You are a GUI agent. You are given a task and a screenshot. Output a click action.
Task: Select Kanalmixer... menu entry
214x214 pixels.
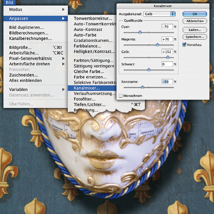[92, 88]
